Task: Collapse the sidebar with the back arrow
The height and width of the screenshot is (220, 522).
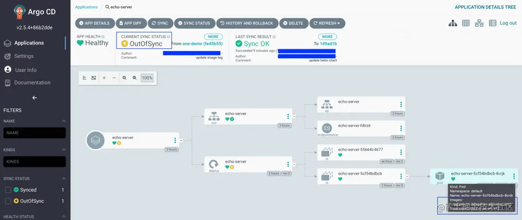Action: (x=34, y=98)
